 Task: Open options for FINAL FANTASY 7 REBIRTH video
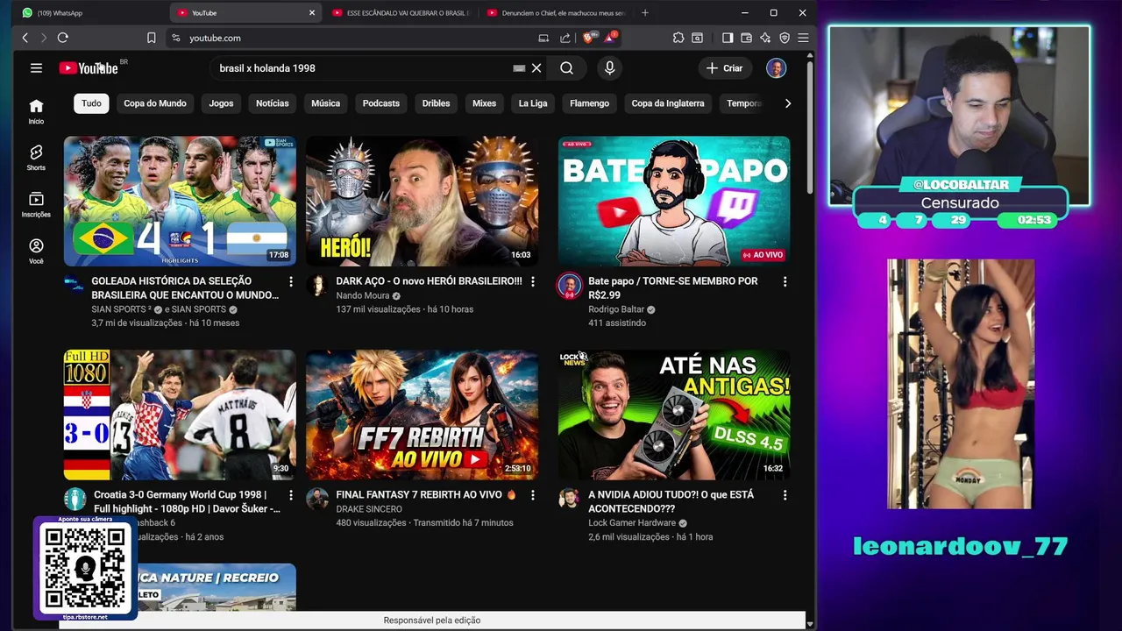tap(532, 495)
